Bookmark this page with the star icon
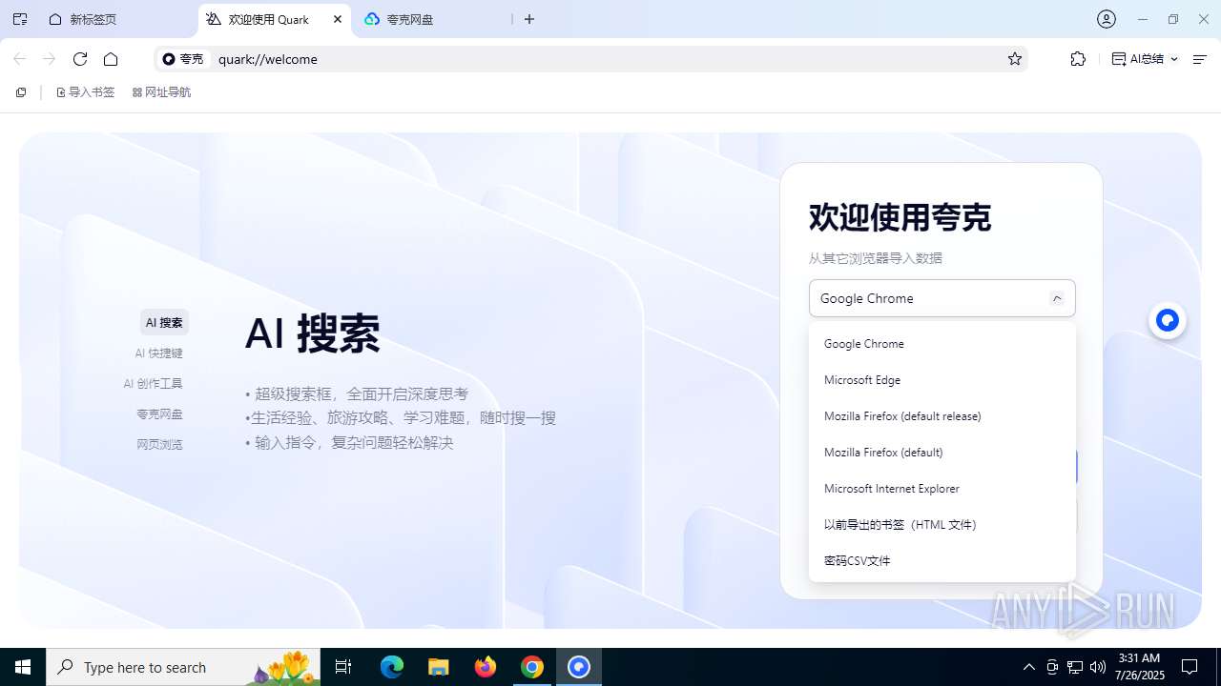Image resolution: width=1221 pixels, height=686 pixels. (x=1015, y=59)
